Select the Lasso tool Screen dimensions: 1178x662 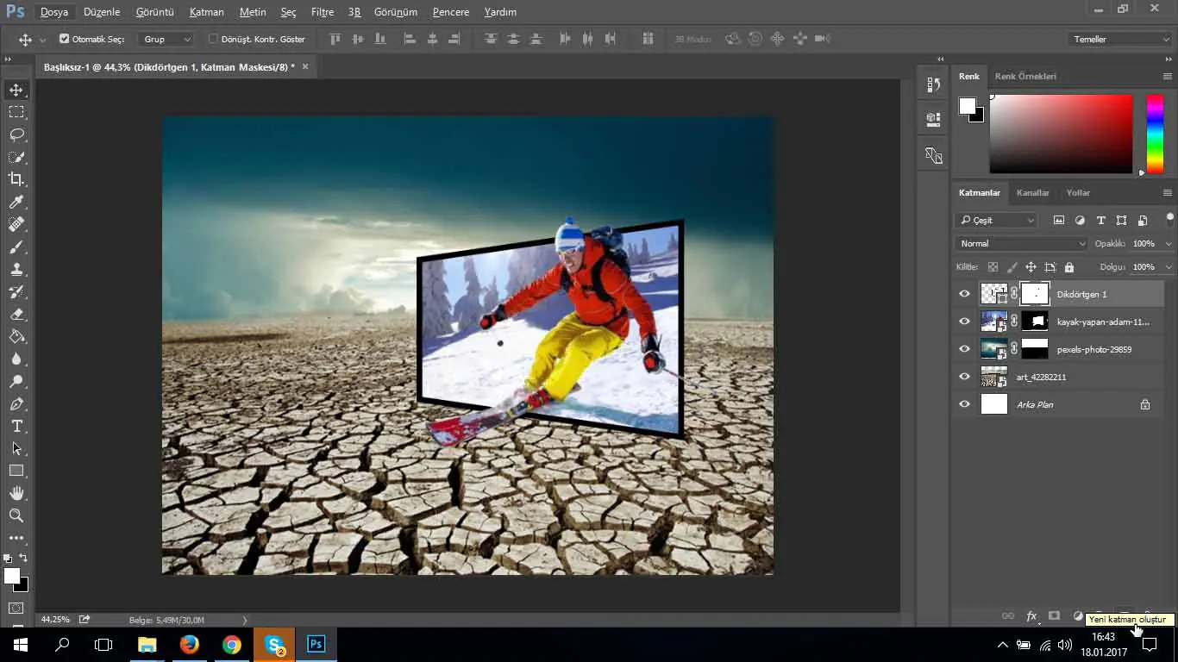click(16, 134)
